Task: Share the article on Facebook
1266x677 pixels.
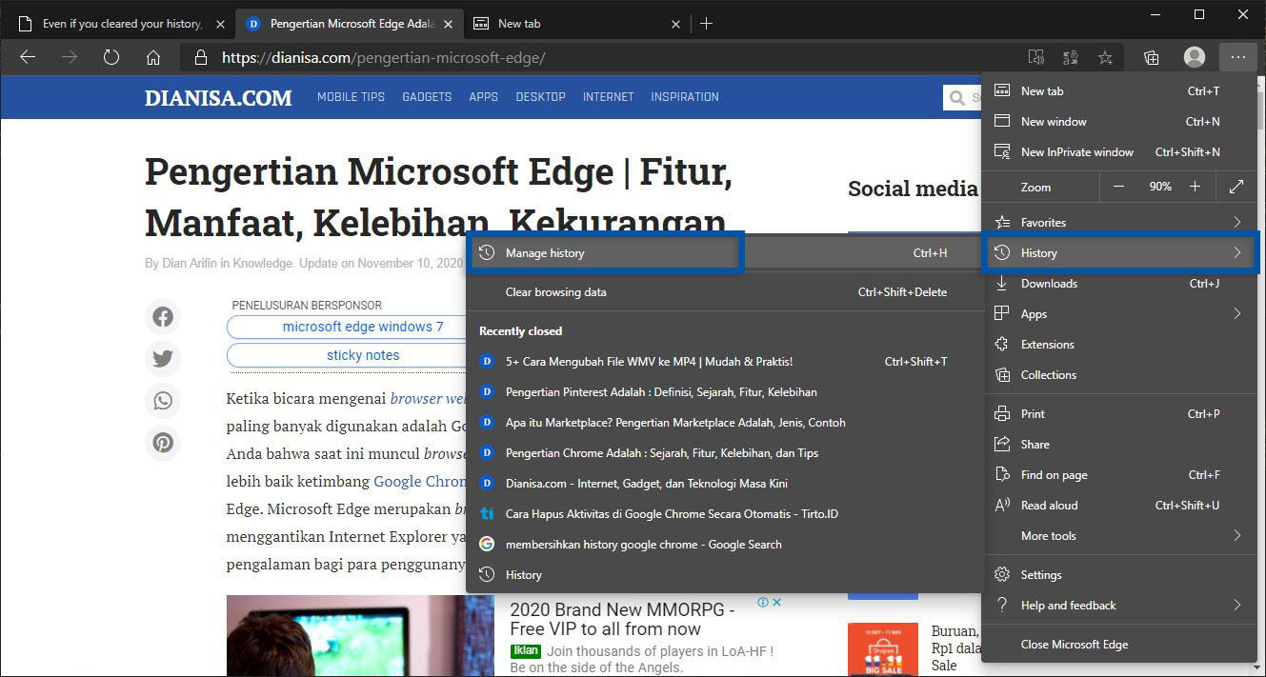Action: pos(163,316)
